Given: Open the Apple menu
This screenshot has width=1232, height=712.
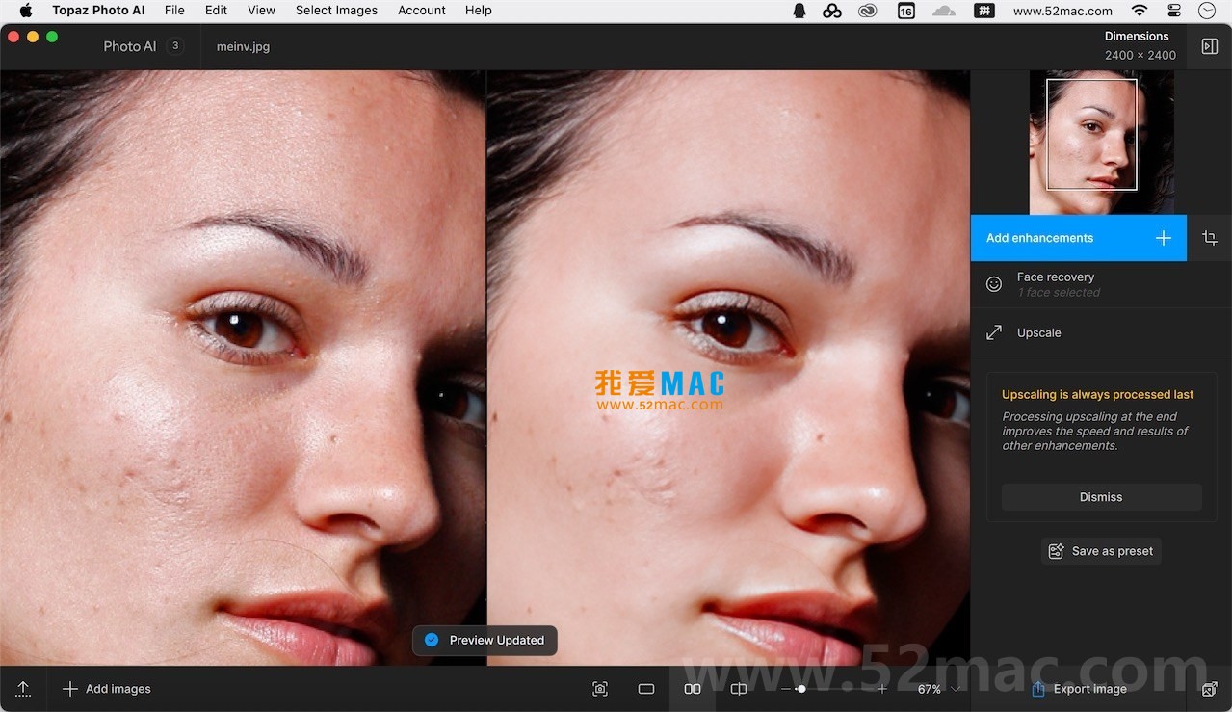Looking at the screenshot, I should click(x=26, y=11).
